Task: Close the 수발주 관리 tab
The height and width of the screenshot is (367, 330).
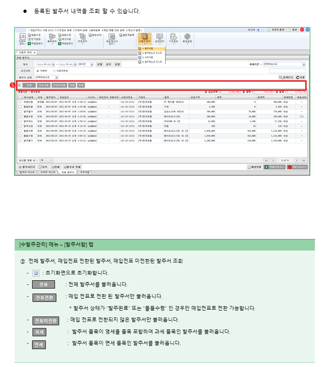Action: [x=34, y=53]
